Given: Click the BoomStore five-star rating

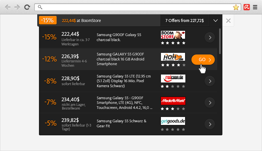Looking at the screenshot, I should click(x=173, y=43).
